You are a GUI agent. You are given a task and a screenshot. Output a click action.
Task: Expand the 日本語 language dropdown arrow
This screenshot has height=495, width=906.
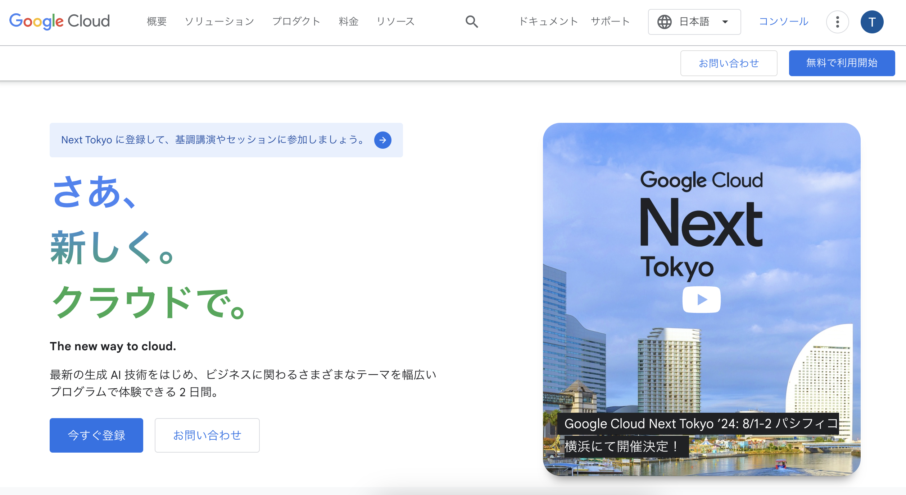tap(725, 22)
